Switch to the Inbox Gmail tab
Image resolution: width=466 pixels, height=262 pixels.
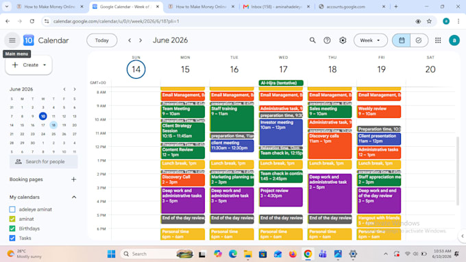click(x=276, y=7)
